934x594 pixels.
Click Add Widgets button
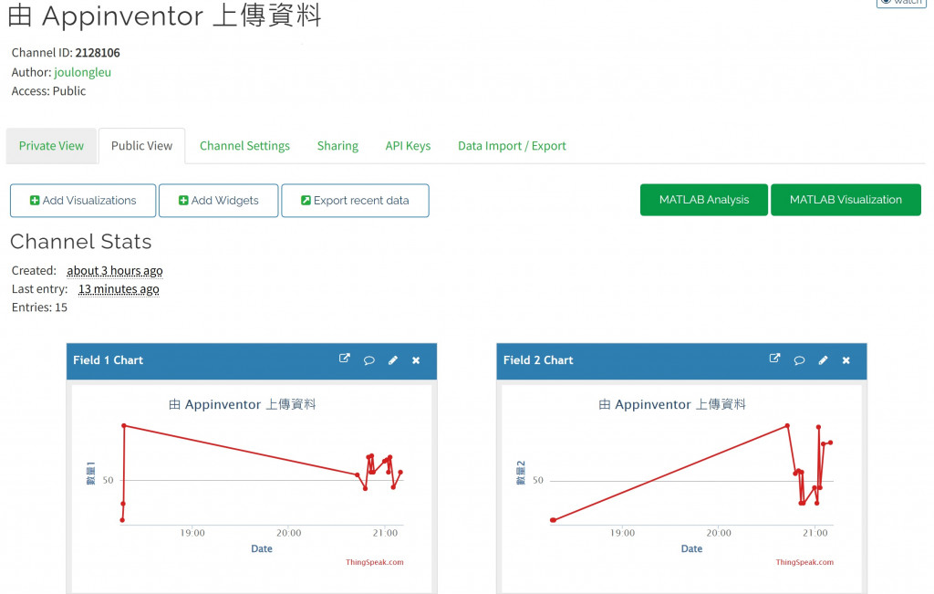(219, 200)
